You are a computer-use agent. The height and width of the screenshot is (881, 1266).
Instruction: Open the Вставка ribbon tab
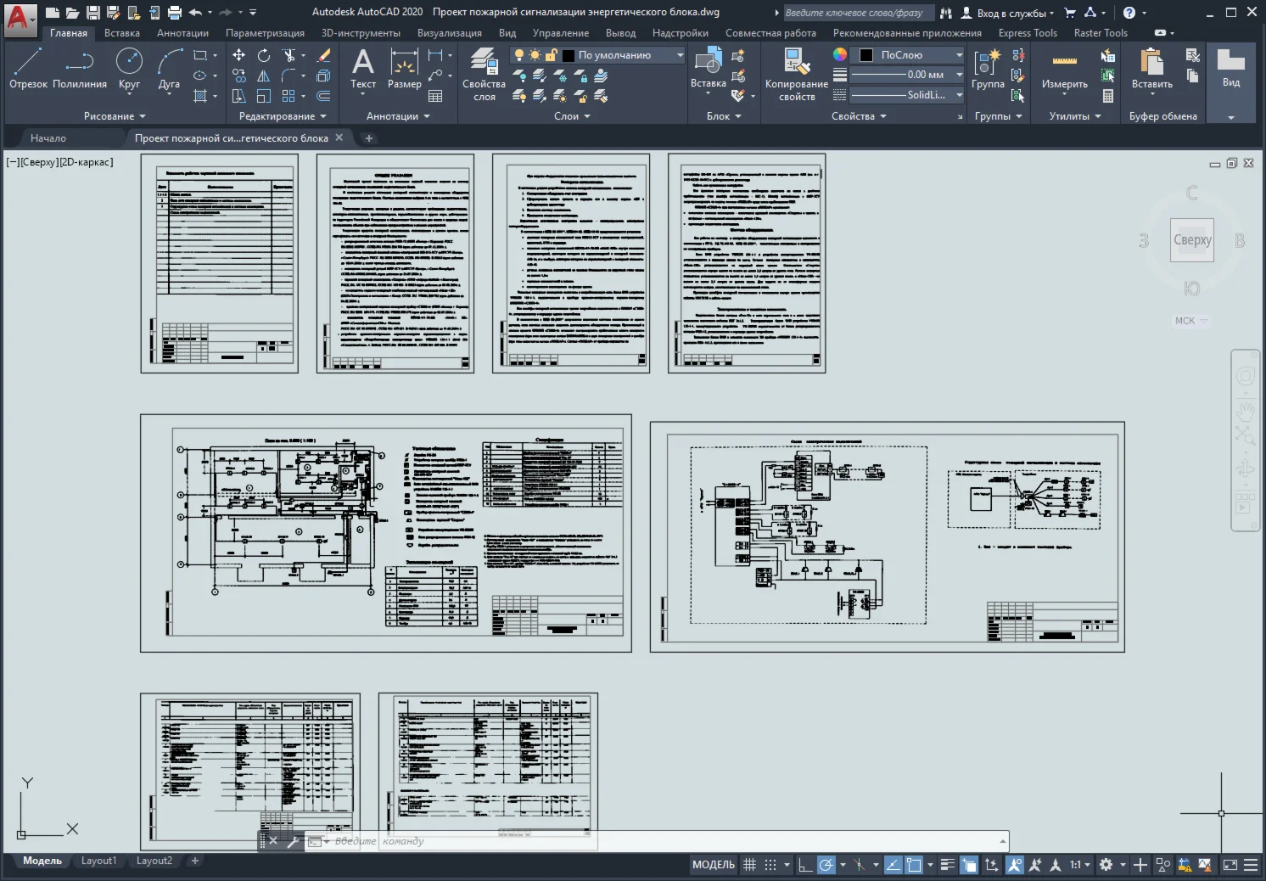122,33
